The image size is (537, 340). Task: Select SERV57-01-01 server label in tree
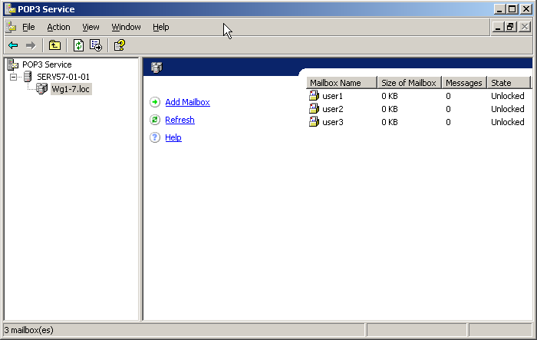click(x=63, y=77)
